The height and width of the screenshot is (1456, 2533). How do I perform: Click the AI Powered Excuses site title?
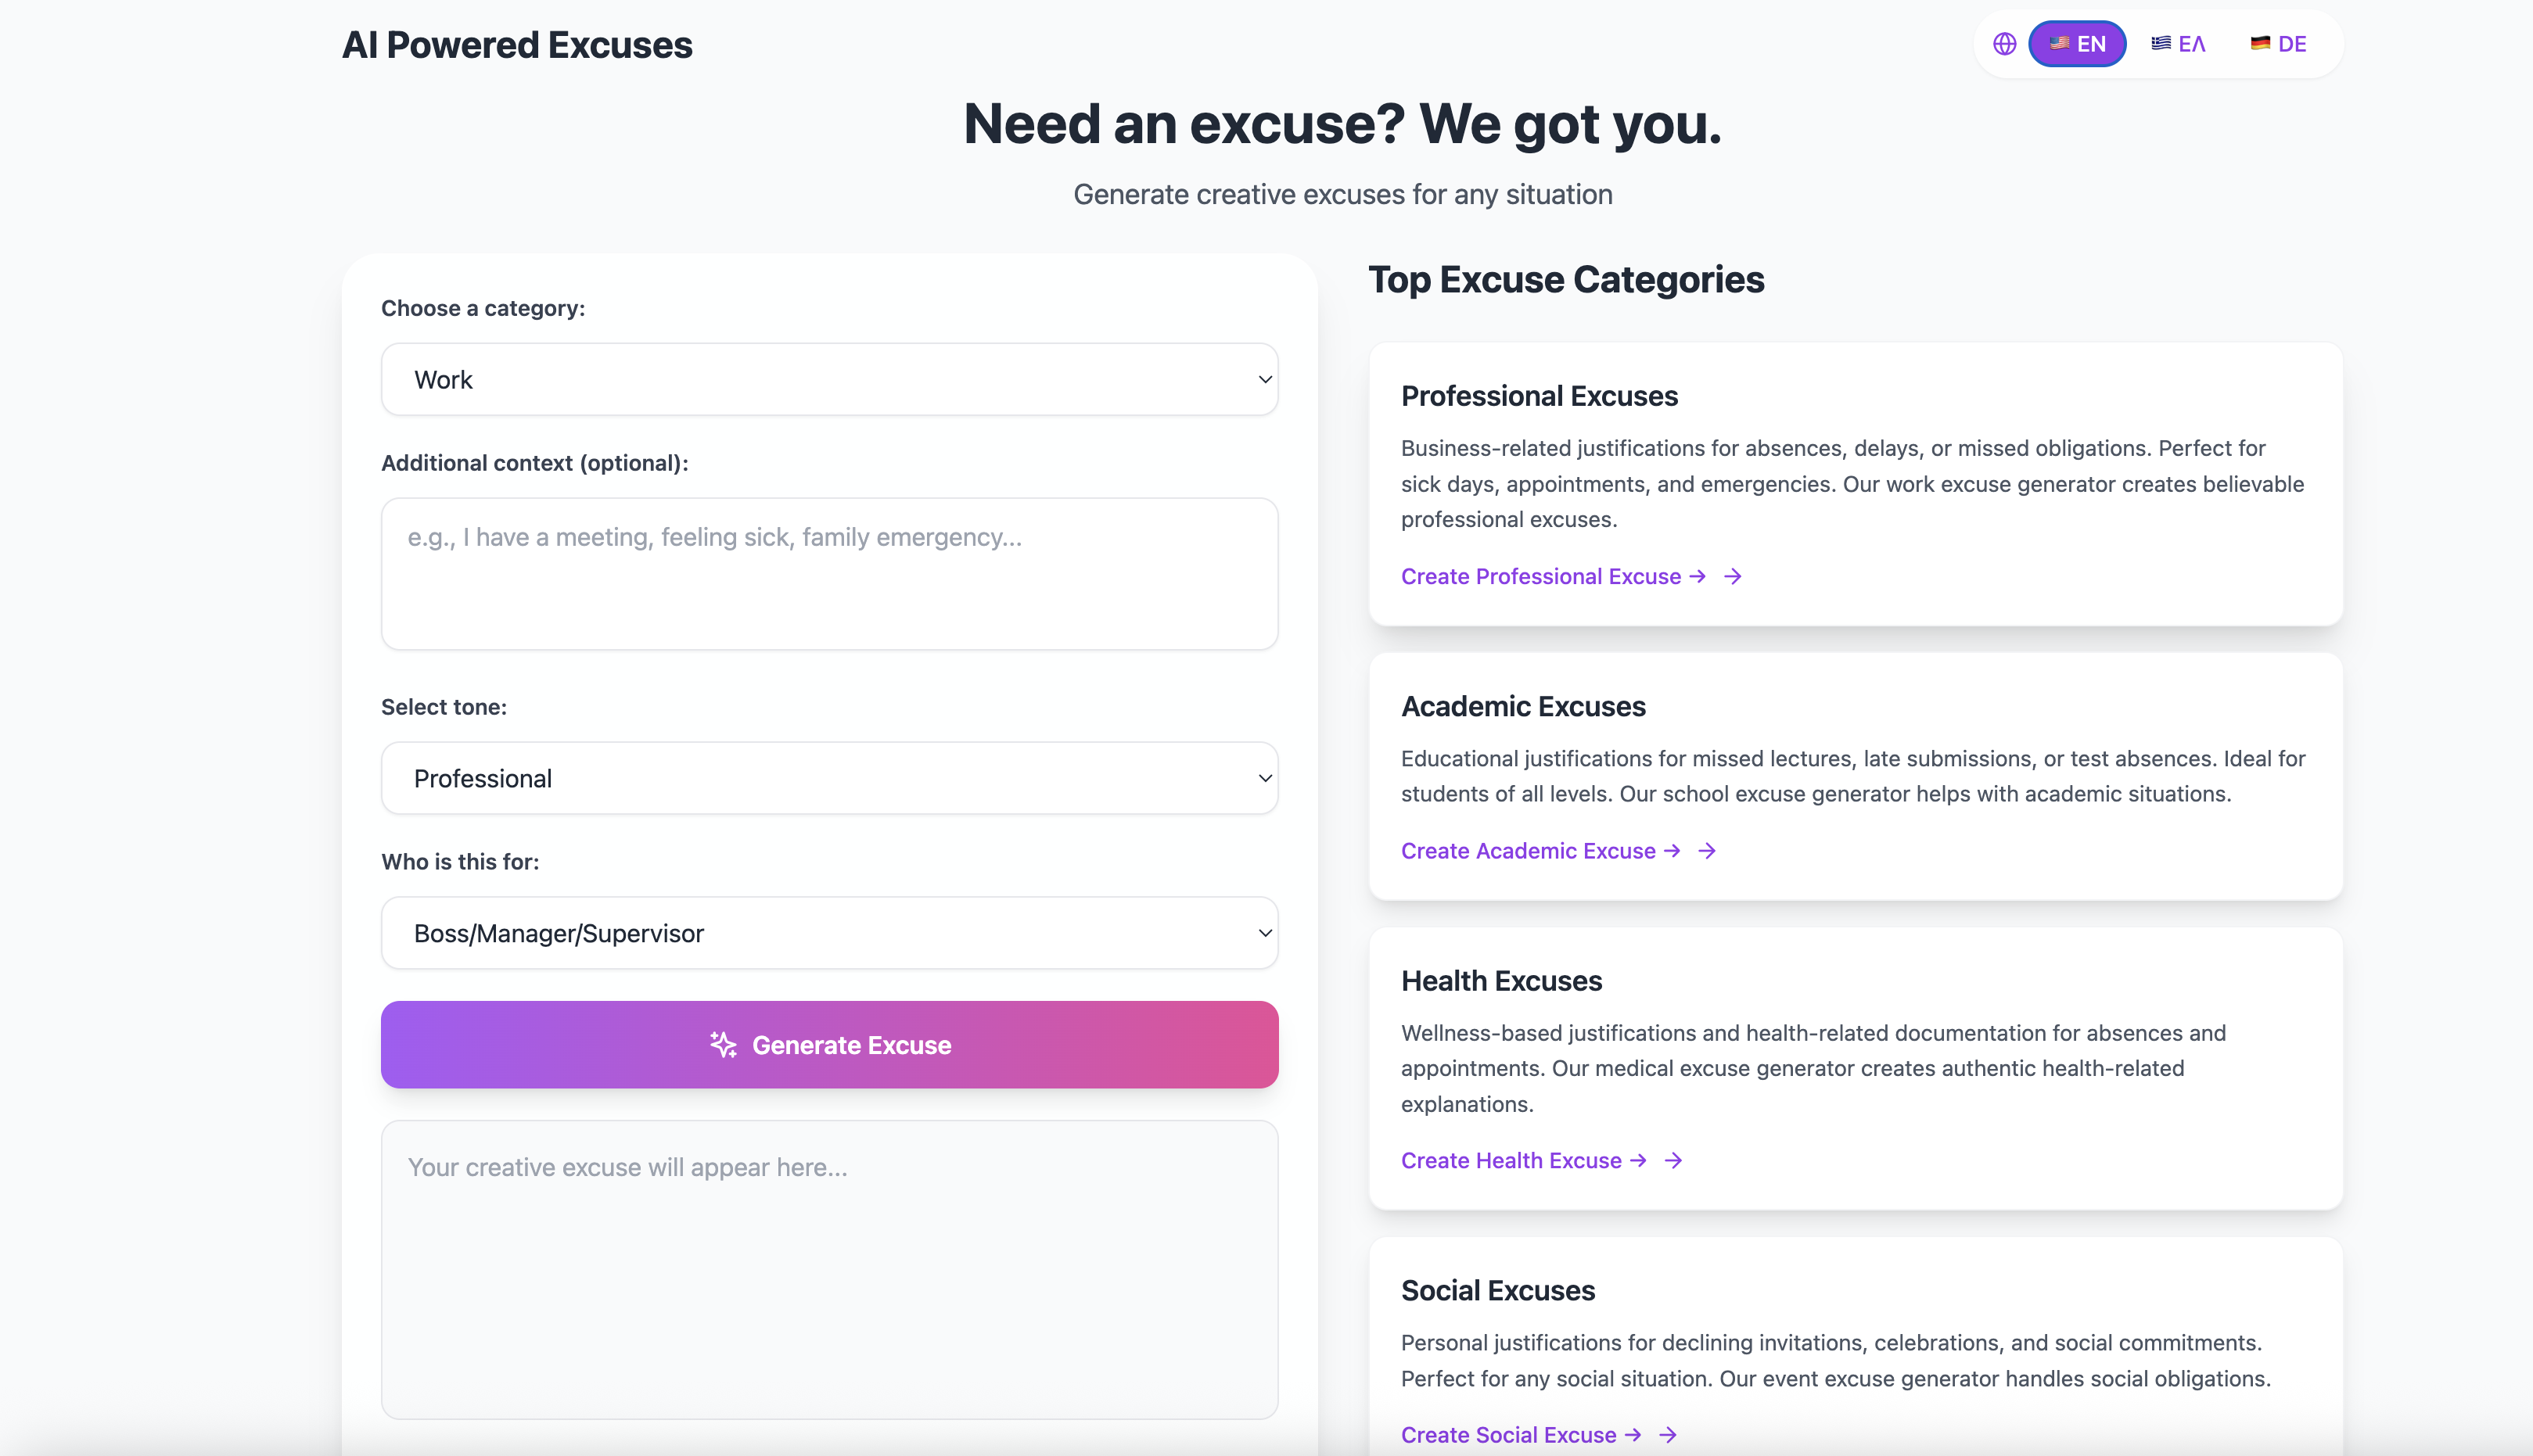[x=517, y=45]
